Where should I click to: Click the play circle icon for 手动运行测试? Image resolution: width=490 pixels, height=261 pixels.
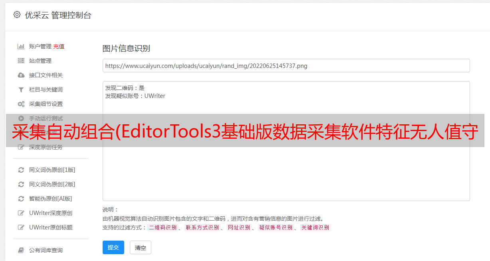pyautogui.click(x=21, y=118)
